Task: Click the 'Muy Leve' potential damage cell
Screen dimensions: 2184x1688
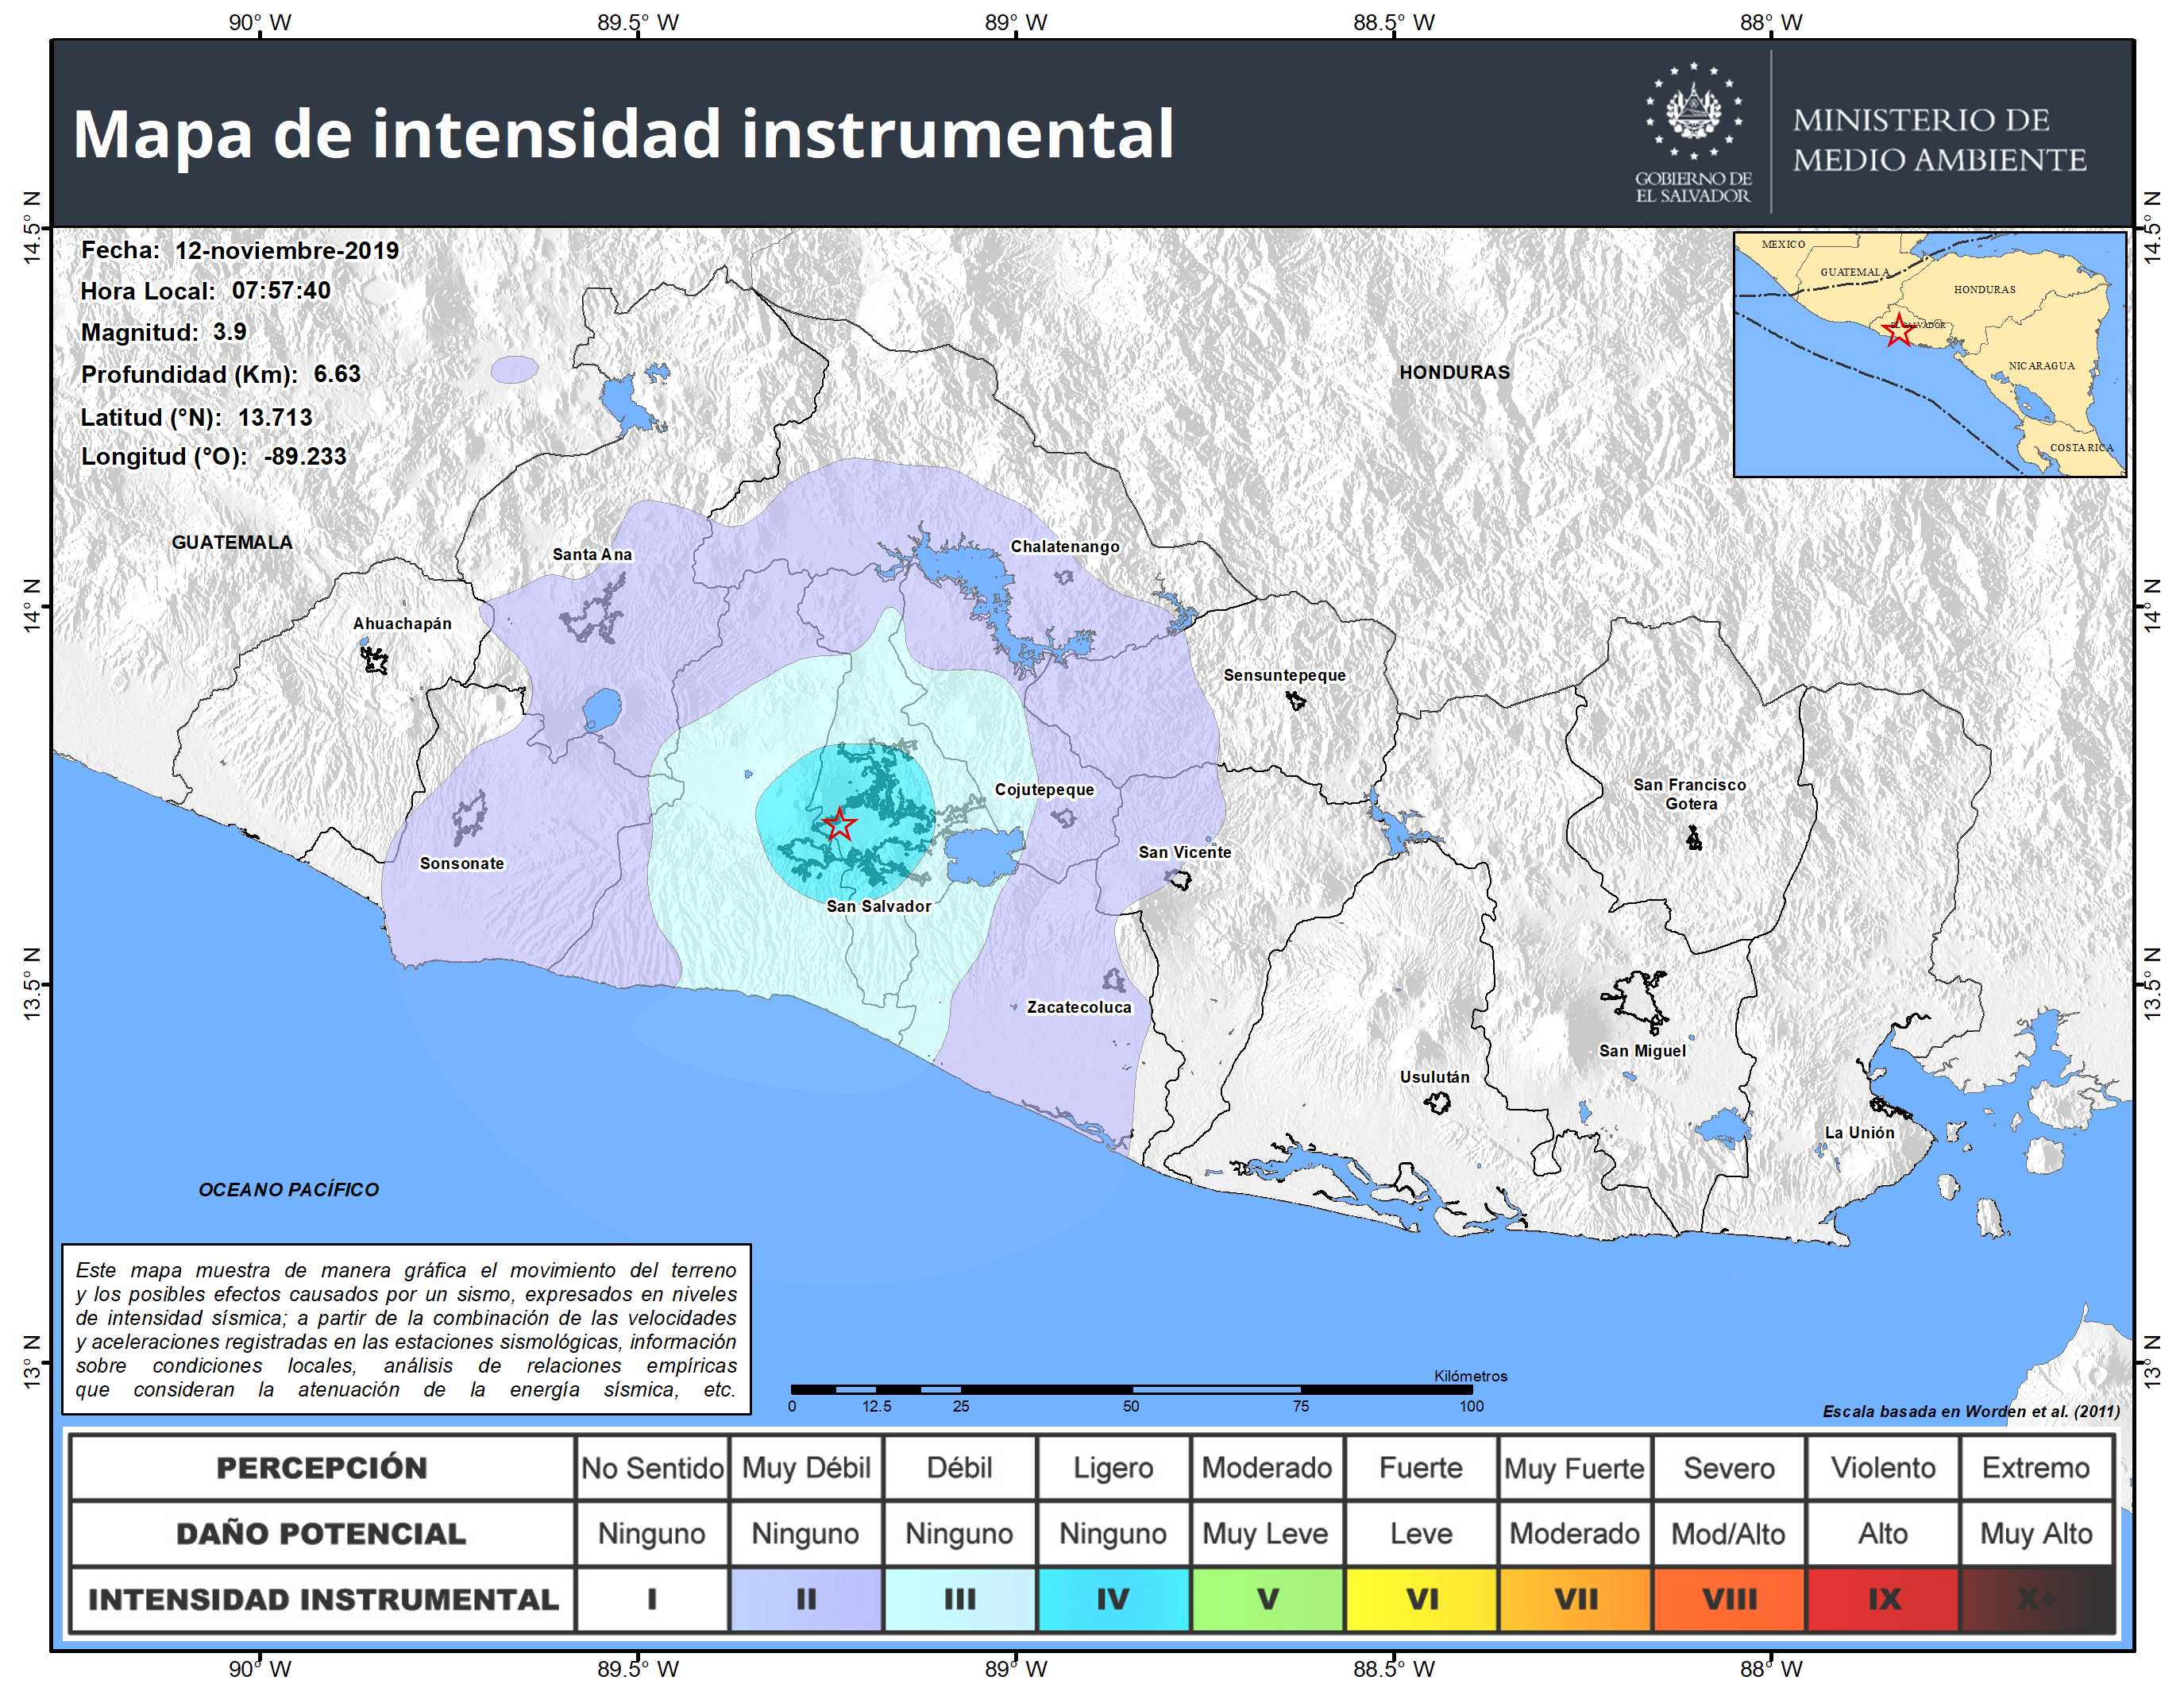Action: coord(1267,1534)
